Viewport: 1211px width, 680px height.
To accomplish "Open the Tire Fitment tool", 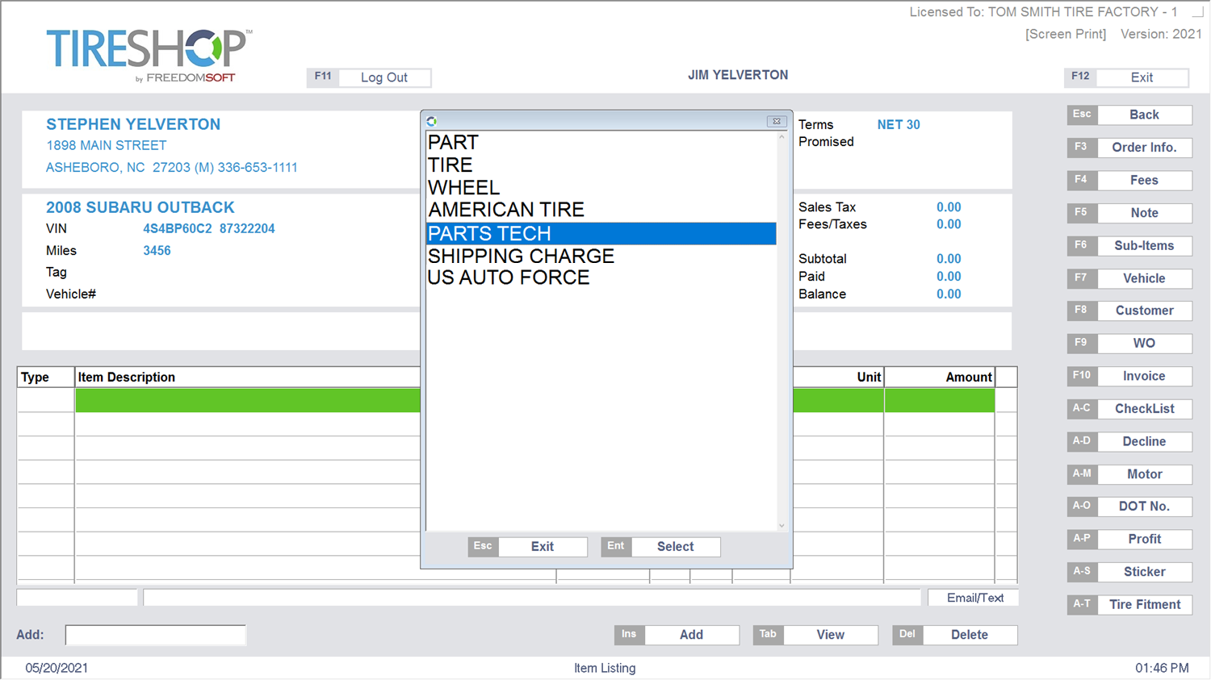I will point(1143,604).
